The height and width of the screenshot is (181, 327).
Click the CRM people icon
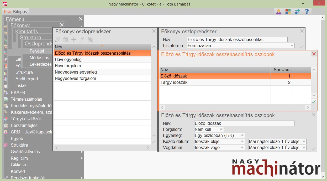[x=6, y=132]
